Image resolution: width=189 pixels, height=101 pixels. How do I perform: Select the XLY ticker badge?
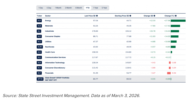coord(39,68)
